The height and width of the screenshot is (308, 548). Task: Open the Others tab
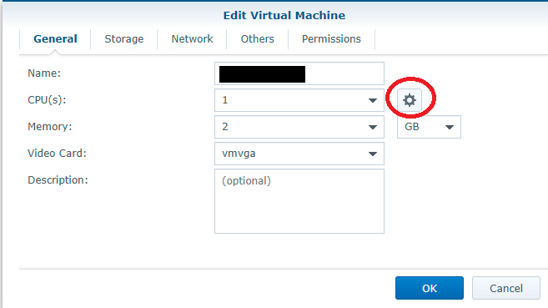tap(257, 38)
